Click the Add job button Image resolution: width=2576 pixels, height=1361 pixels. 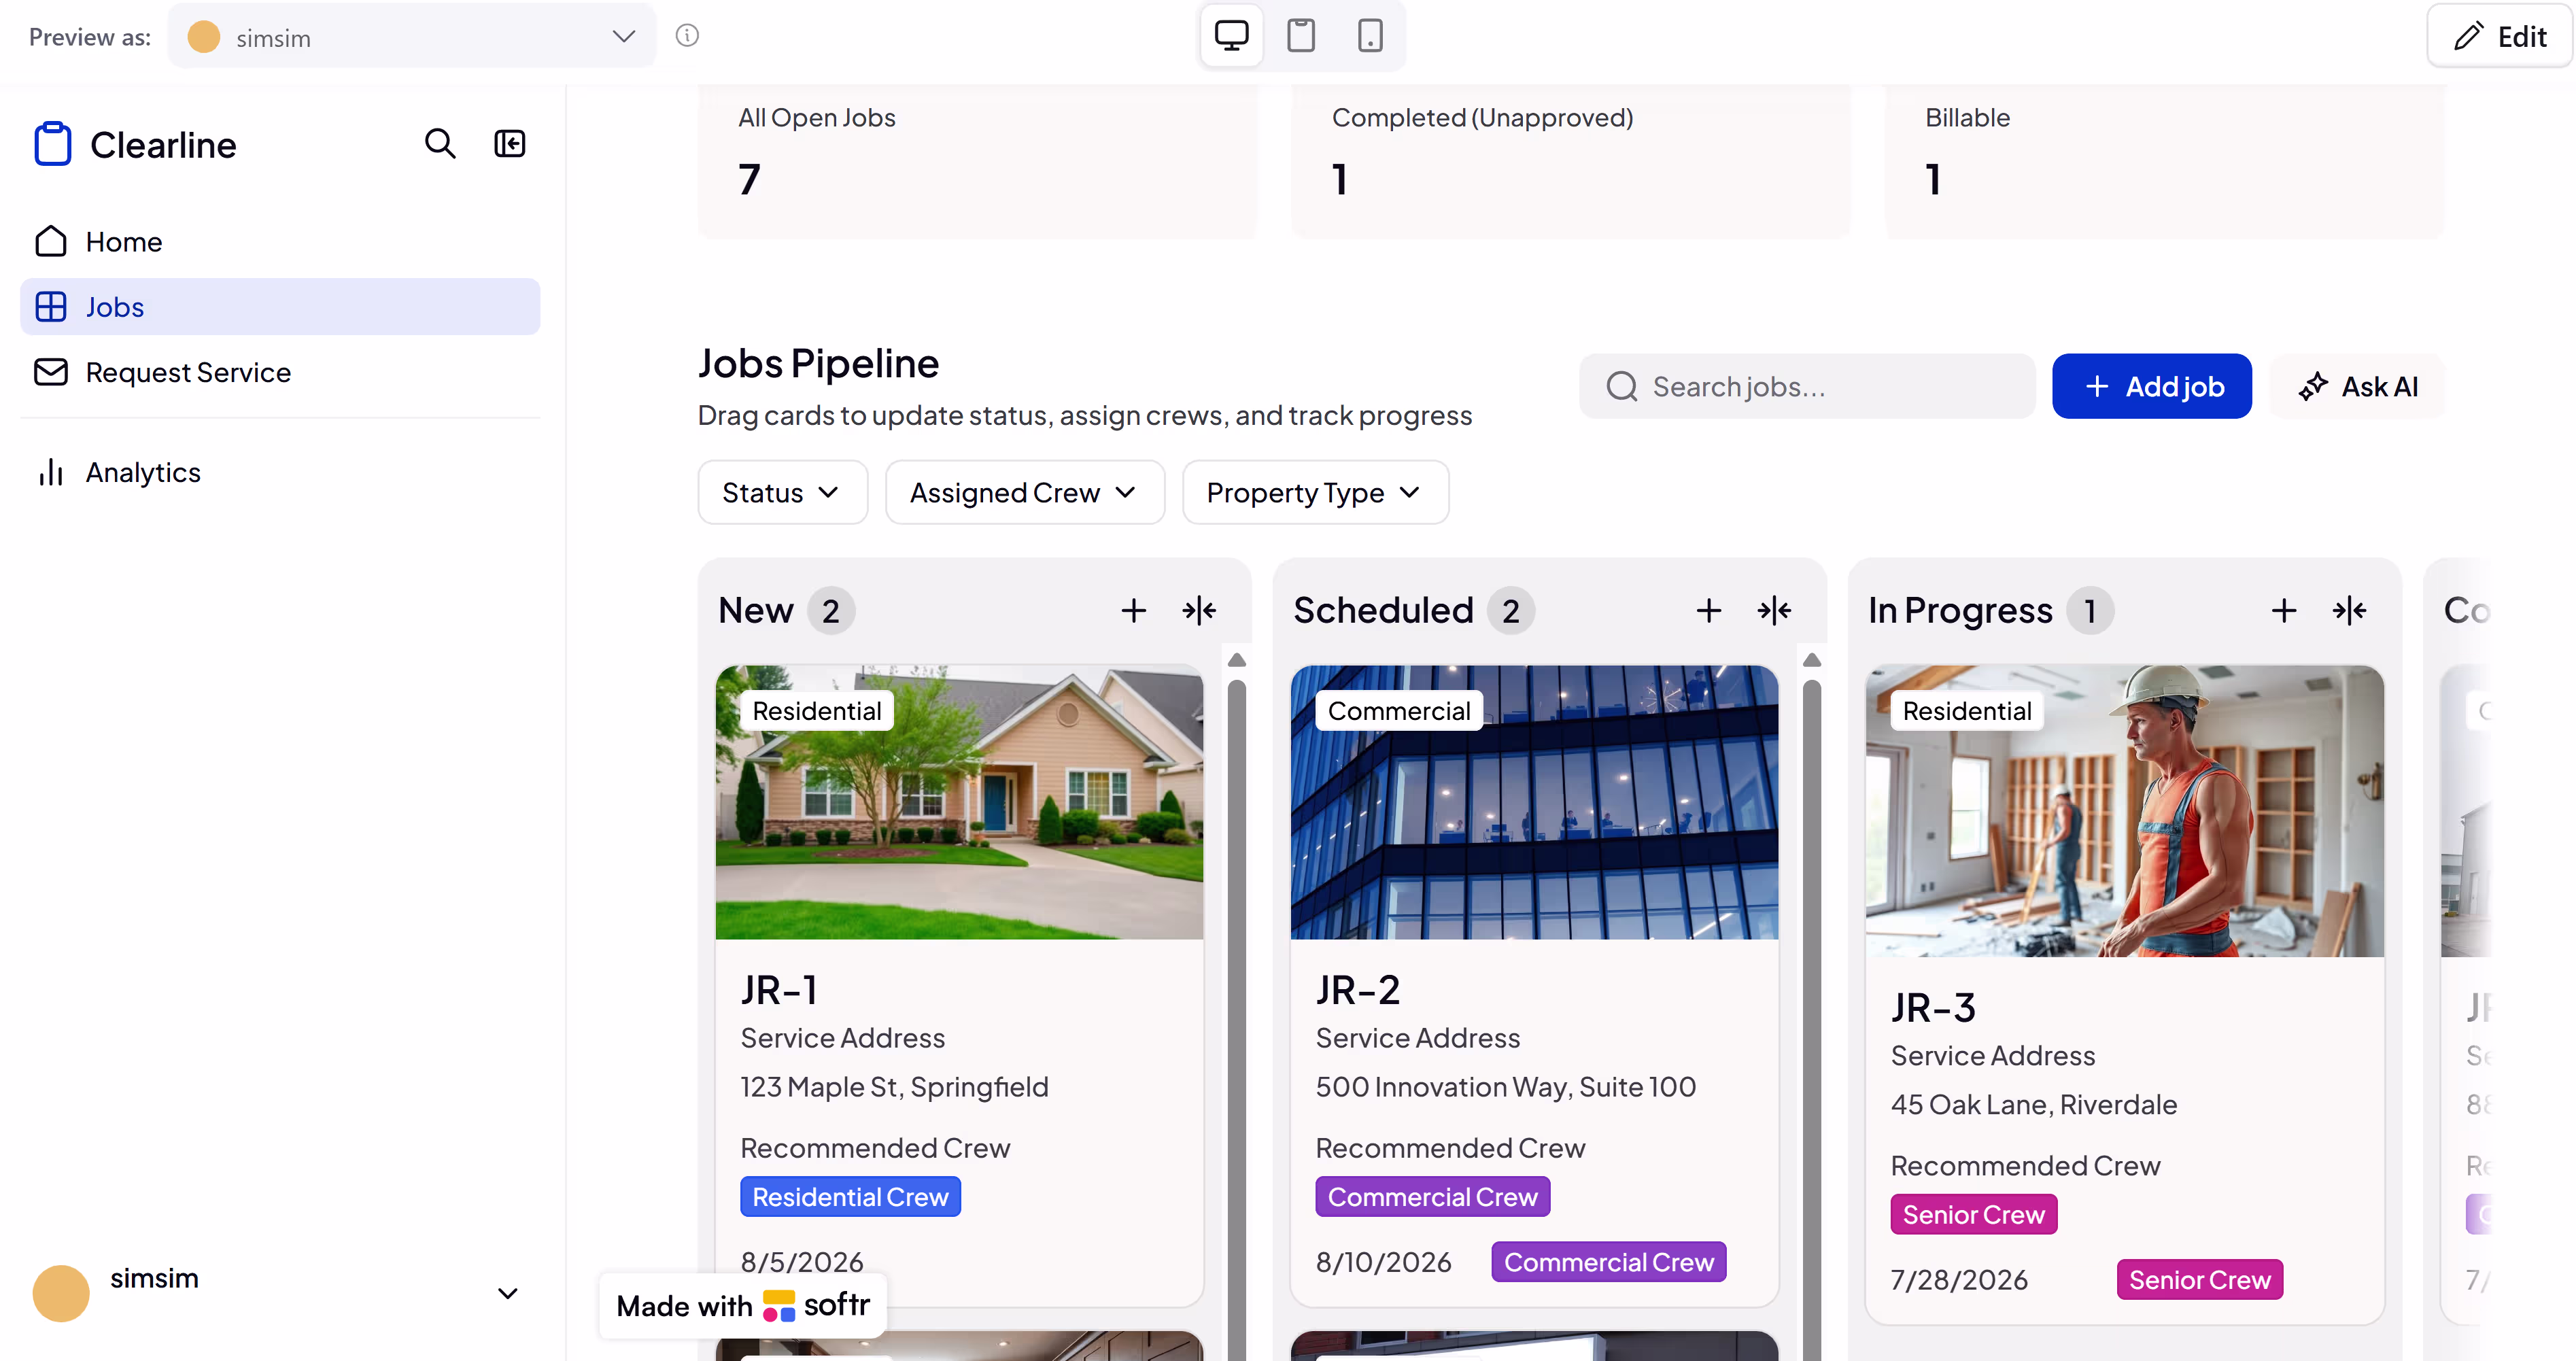[x=2152, y=386]
